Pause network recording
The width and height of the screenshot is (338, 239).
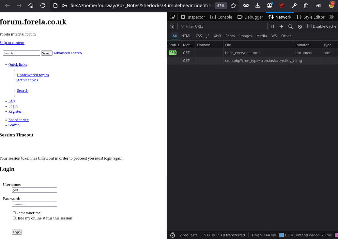[x=272, y=26]
